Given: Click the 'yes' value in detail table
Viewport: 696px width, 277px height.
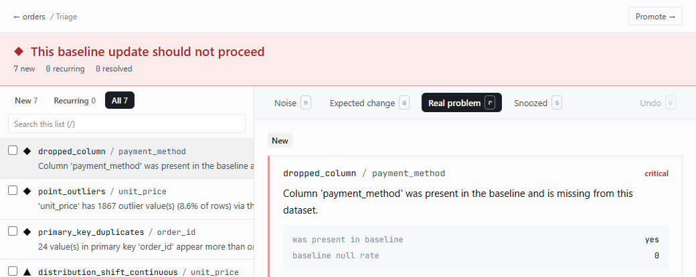Looking at the screenshot, I should click(x=652, y=240).
